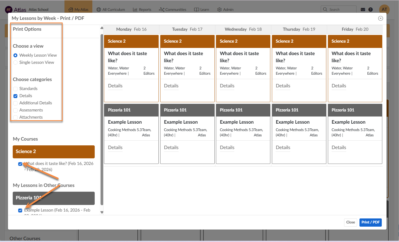Image resolution: width=399 pixels, height=242 pixels.
Task: Open the AT user avatar
Action: (x=384, y=10)
